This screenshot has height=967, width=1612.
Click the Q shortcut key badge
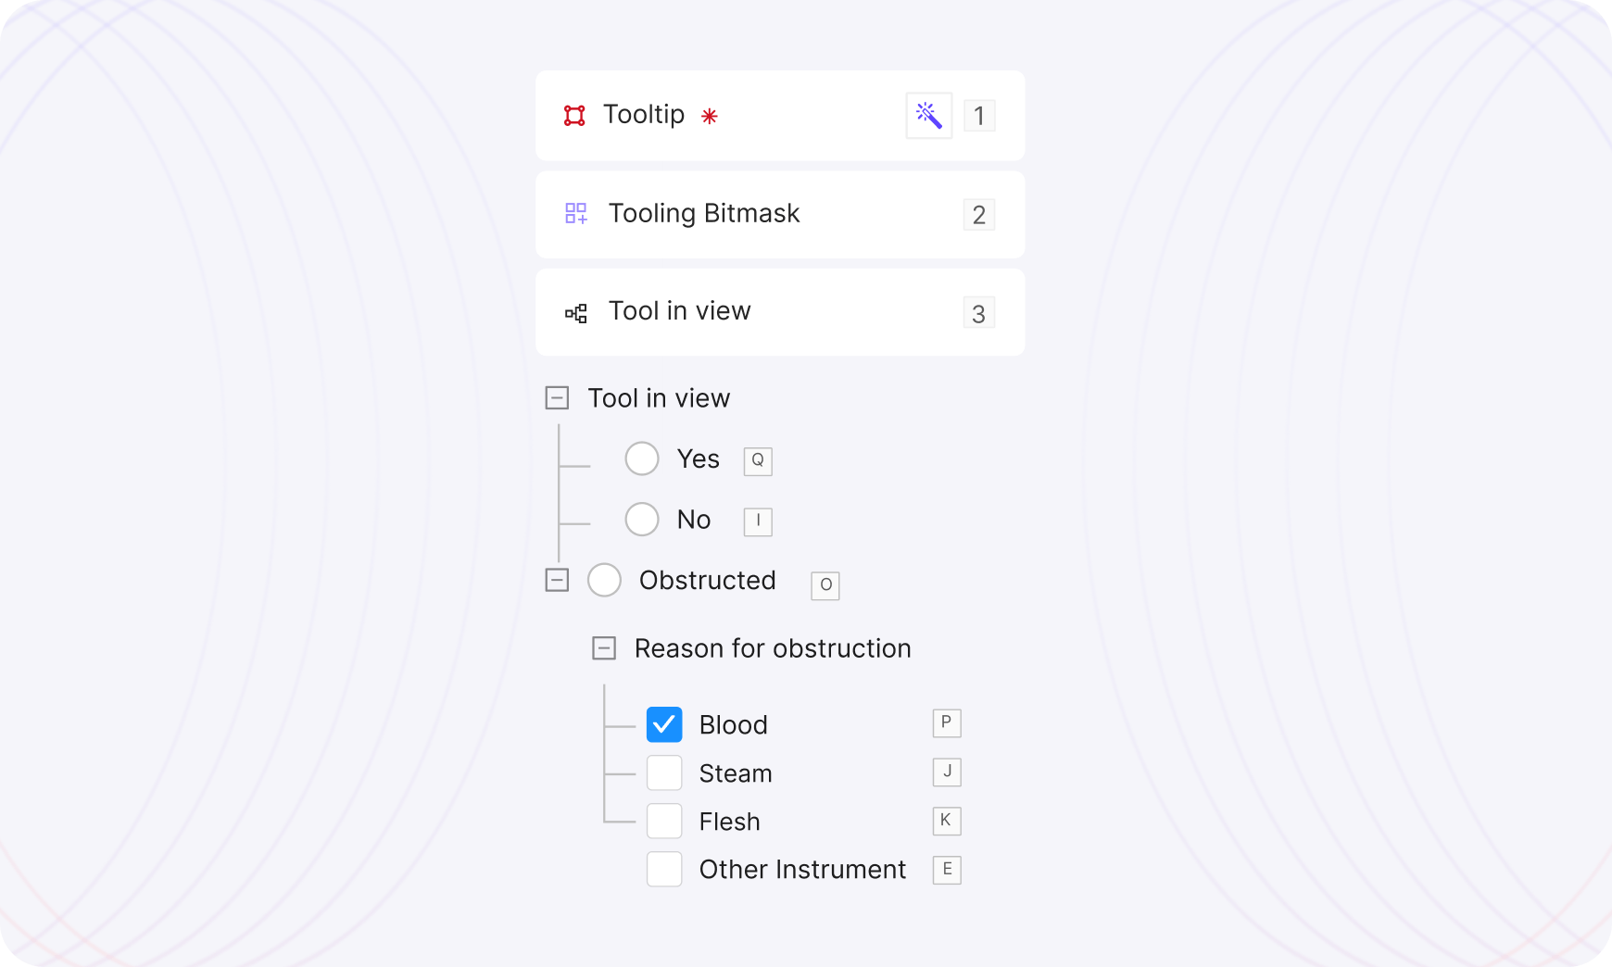pyautogui.click(x=758, y=460)
